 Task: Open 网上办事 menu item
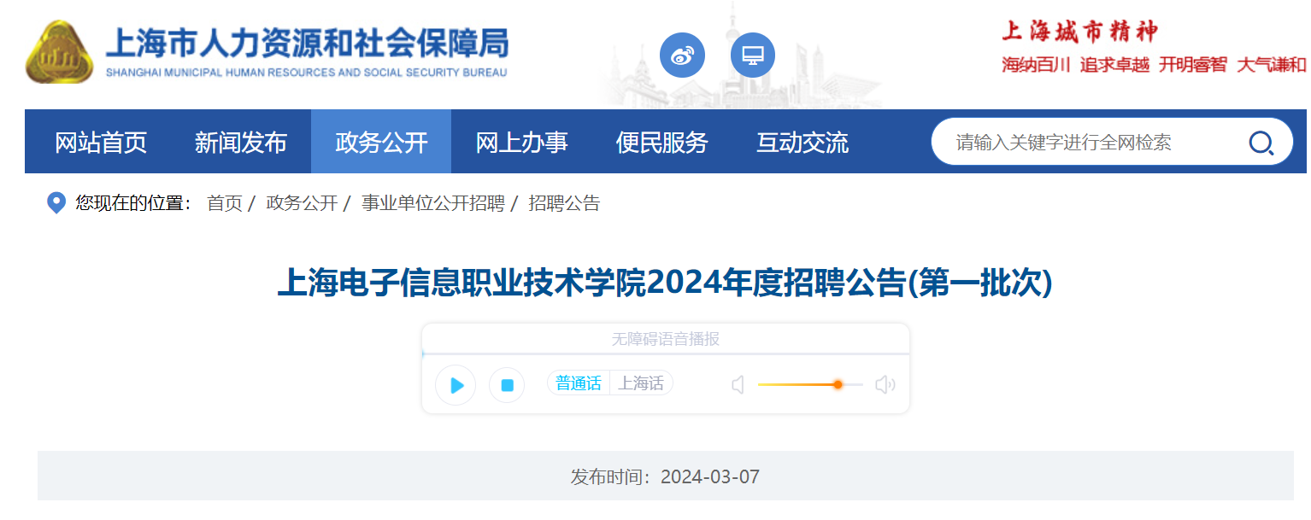(x=521, y=142)
